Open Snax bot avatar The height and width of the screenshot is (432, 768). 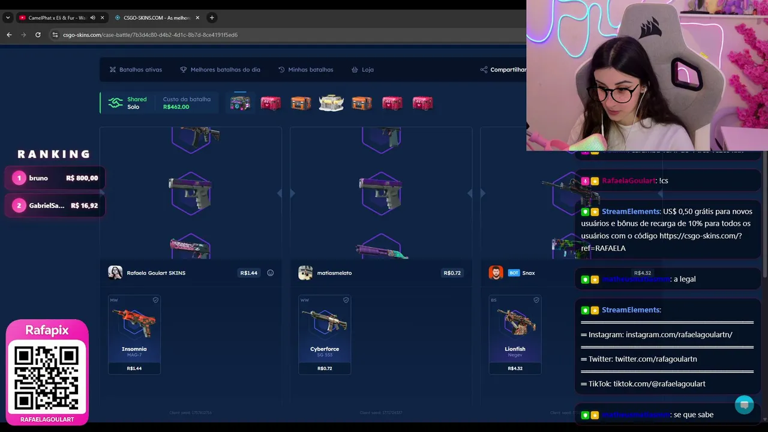(x=496, y=273)
